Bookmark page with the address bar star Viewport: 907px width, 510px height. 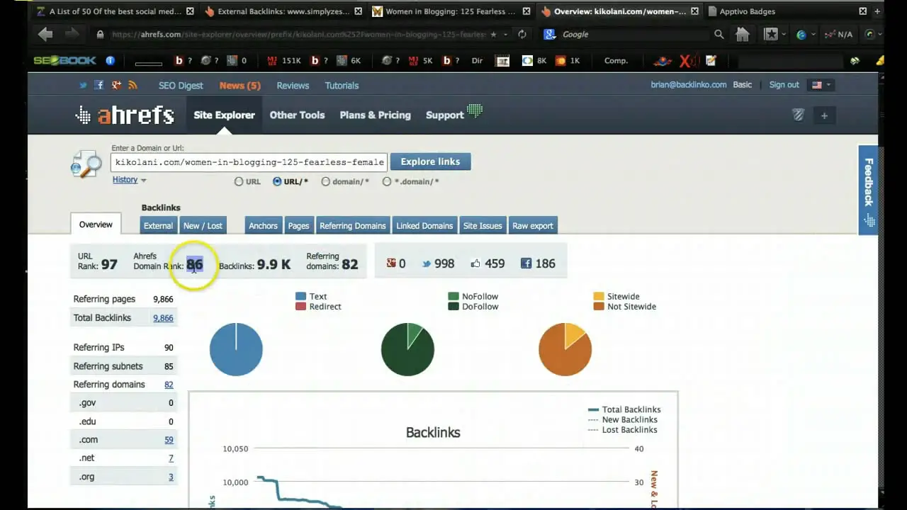pyautogui.click(x=494, y=34)
